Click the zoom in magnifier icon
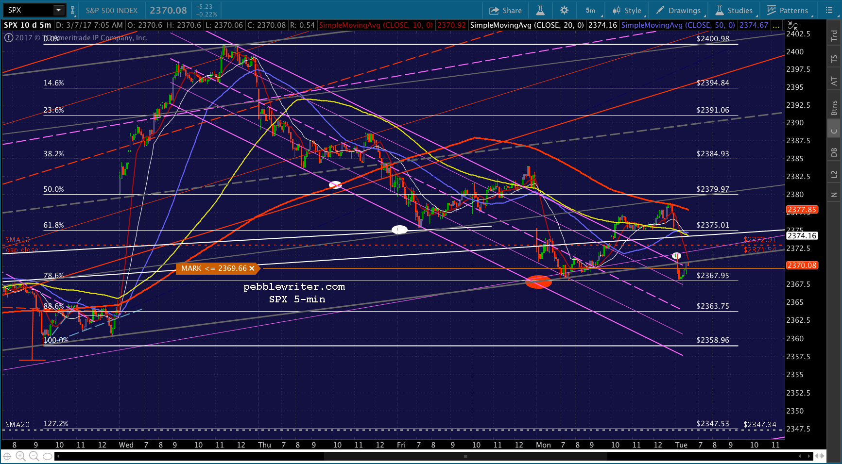The height and width of the screenshot is (464, 842). pyautogui.click(x=20, y=456)
